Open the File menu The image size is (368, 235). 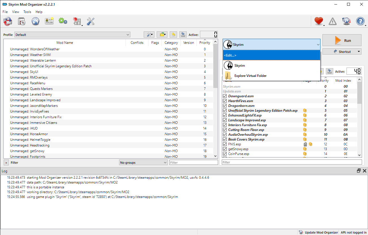click(5, 12)
